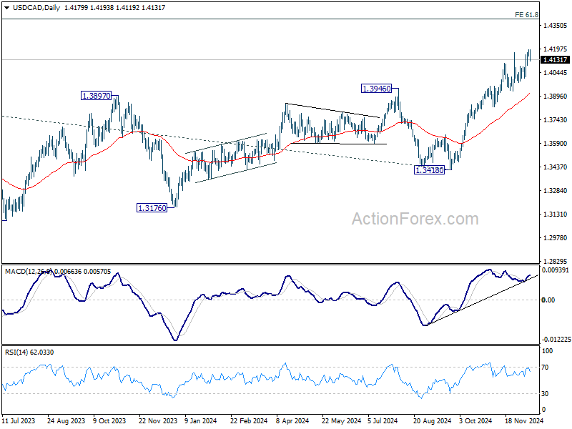The width and height of the screenshot is (572, 429).
Task: Select the 11 Jul 2023 date marker
Action: (19, 420)
